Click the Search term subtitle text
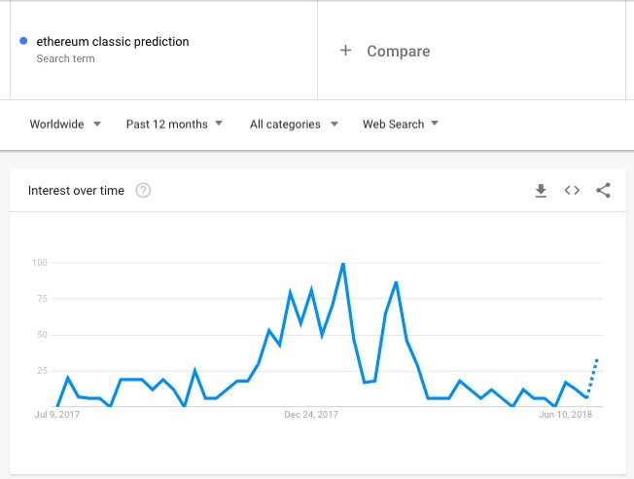The width and height of the screenshot is (634, 479). [x=65, y=58]
